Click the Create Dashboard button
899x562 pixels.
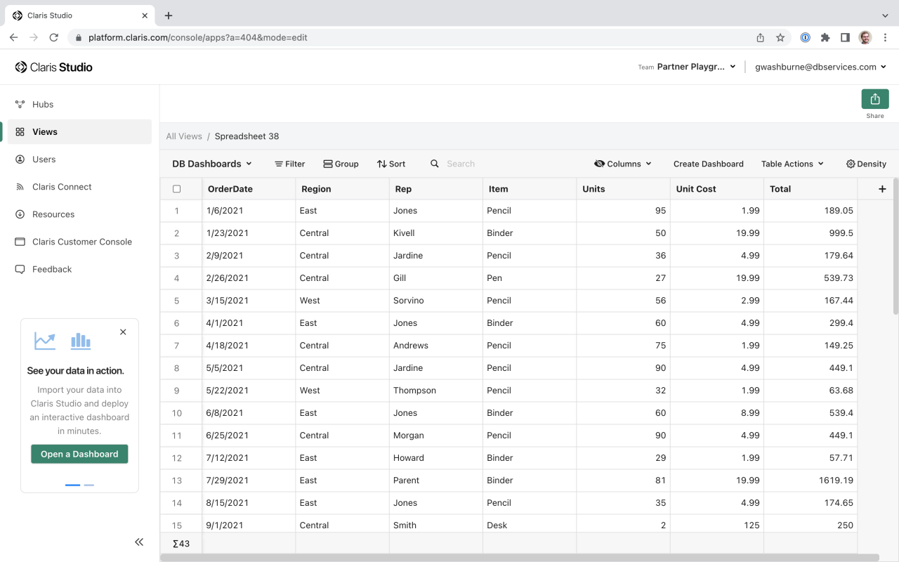pyautogui.click(x=708, y=164)
